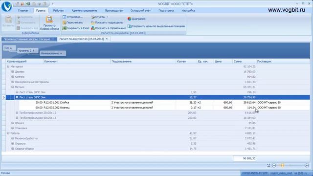This screenshot has width=313, height=176.
Task: Click the total 96 989,30 footer field
Action: coord(245,158)
